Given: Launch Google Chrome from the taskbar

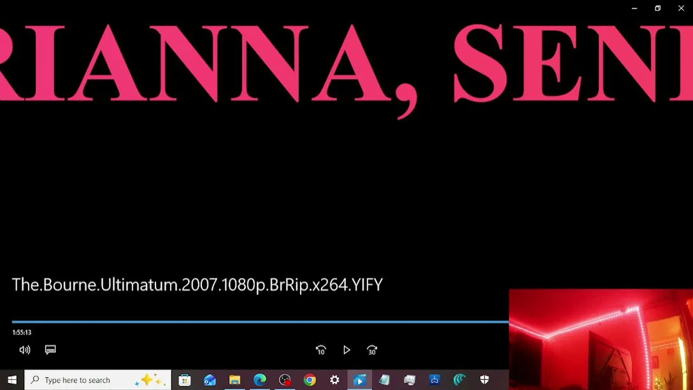Looking at the screenshot, I should [x=310, y=380].
